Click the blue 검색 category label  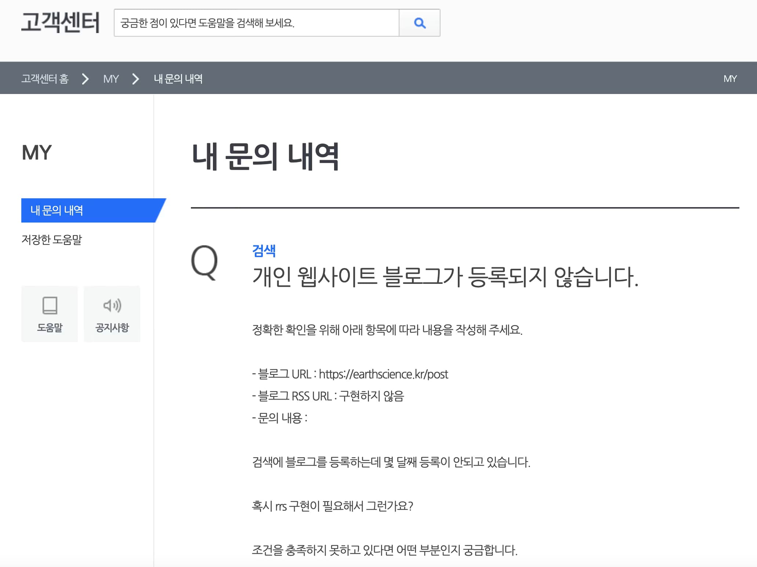pos(264,251)
